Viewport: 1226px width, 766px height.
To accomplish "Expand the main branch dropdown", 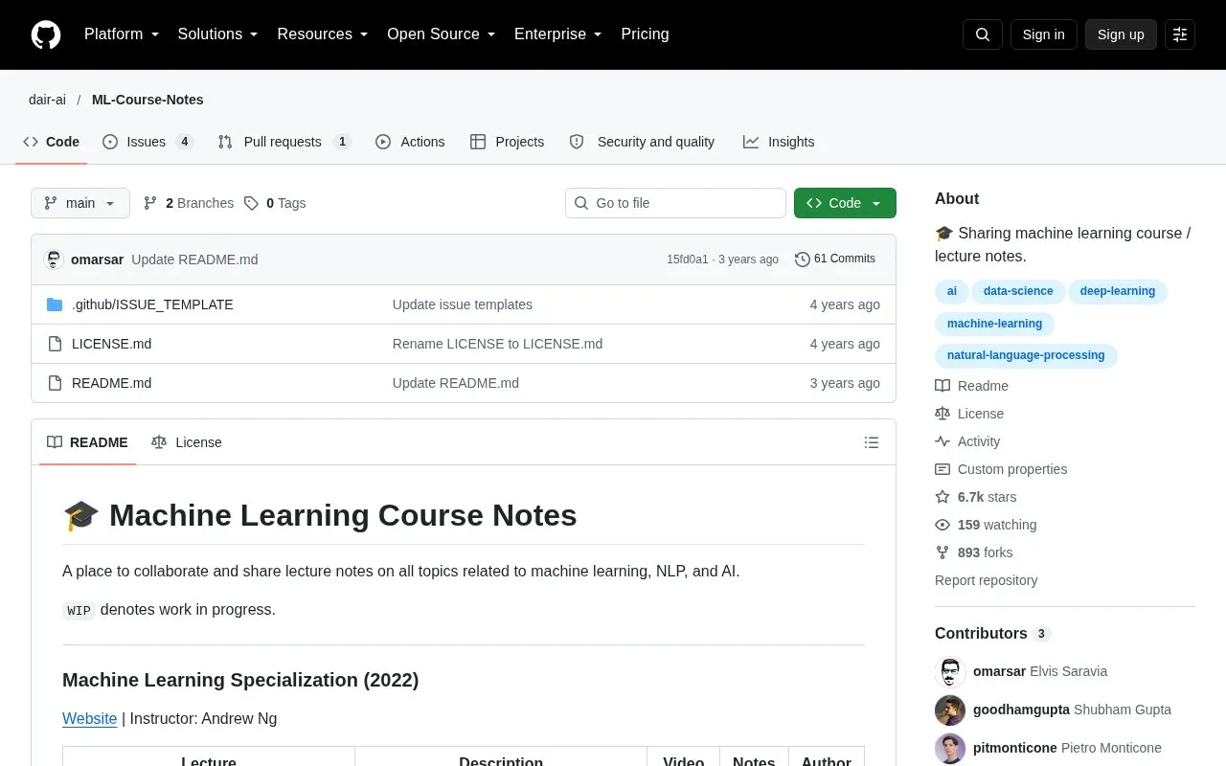I will point(80,203).
